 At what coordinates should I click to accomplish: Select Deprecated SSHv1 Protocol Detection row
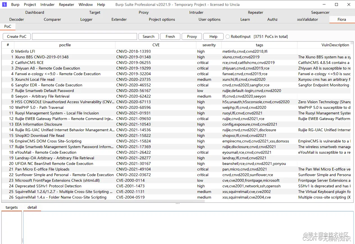click(x=176, y=186)
